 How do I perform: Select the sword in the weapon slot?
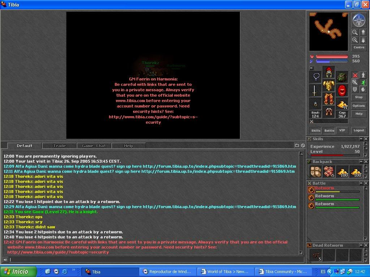click(x=315, y=91)
